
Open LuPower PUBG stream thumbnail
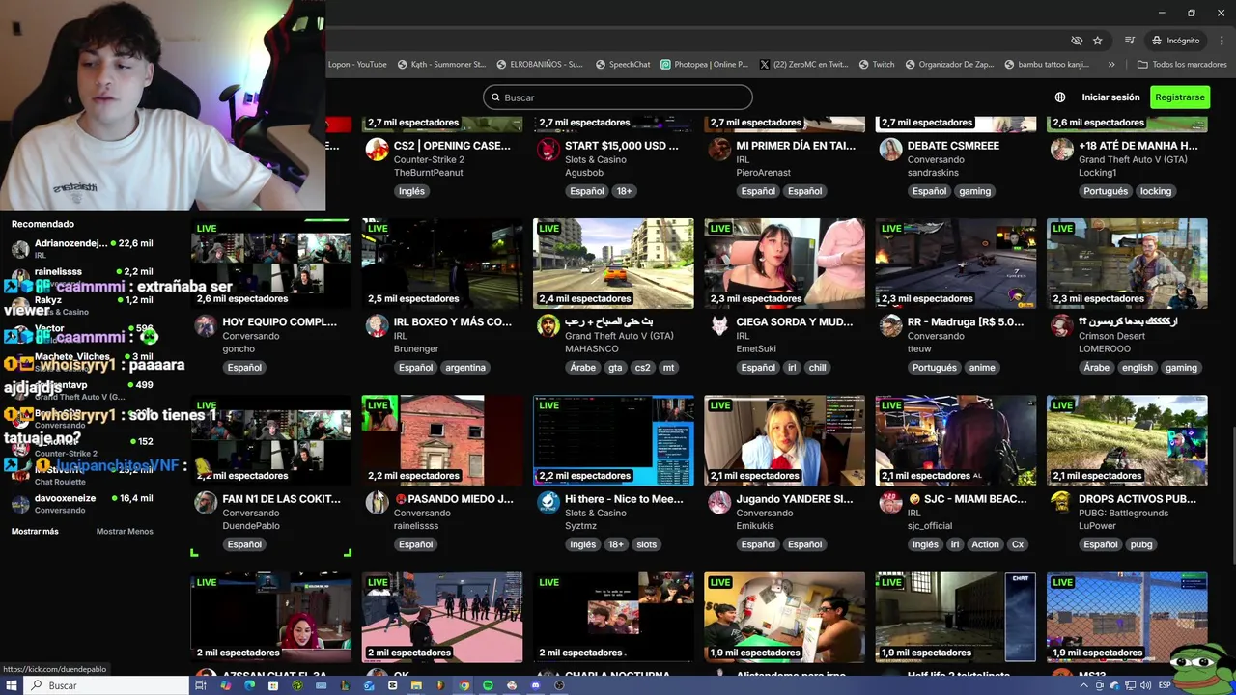pyautogui.click(x=1127, y=440)
